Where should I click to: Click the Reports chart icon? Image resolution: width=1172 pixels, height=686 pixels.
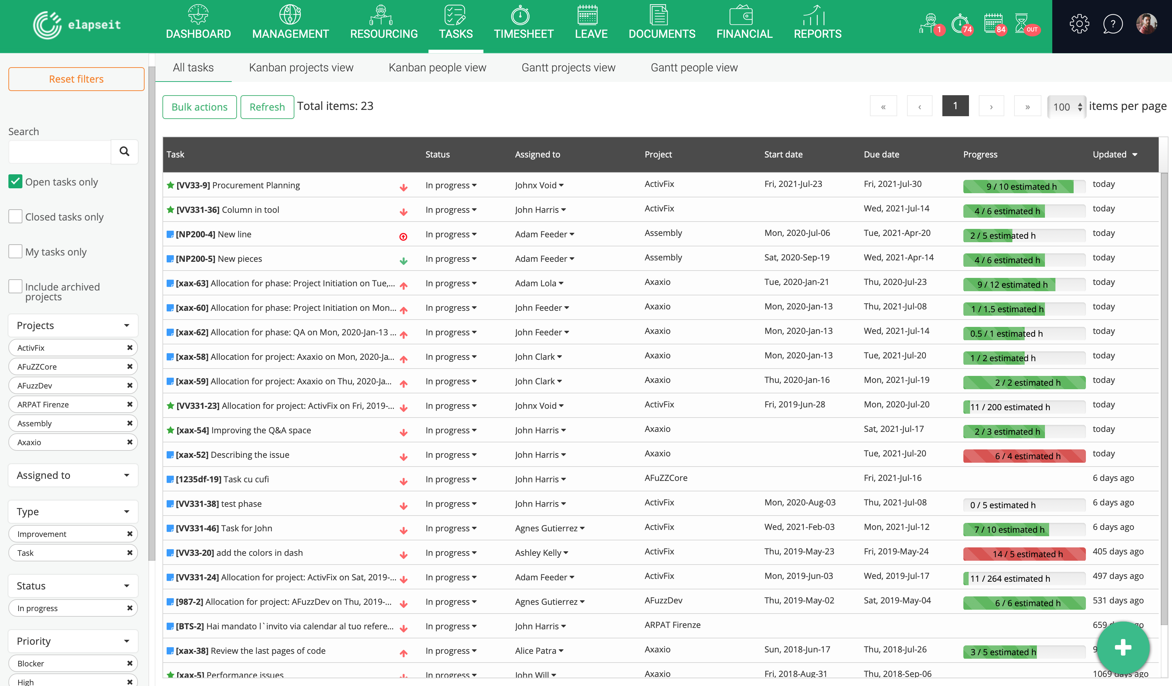point(814,15)
